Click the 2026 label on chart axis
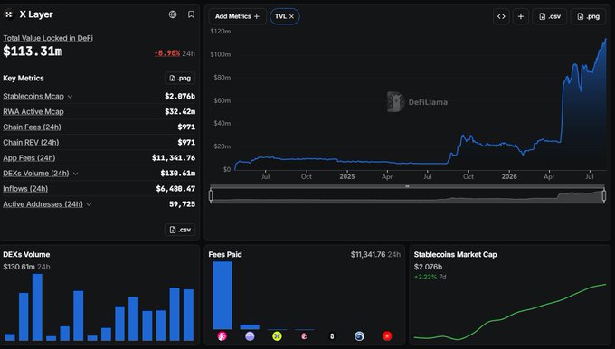 (509, 176)
